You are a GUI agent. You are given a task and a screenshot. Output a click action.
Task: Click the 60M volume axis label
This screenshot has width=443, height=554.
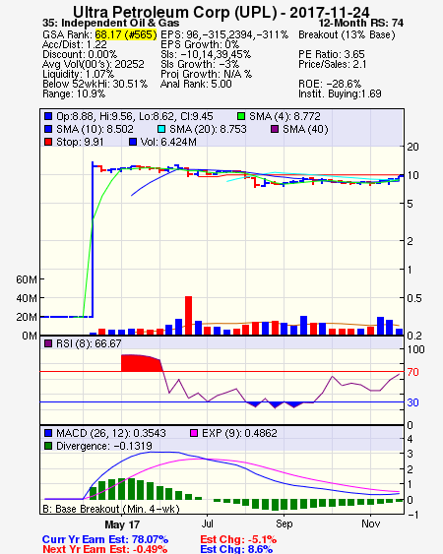[x=27, y=279]
